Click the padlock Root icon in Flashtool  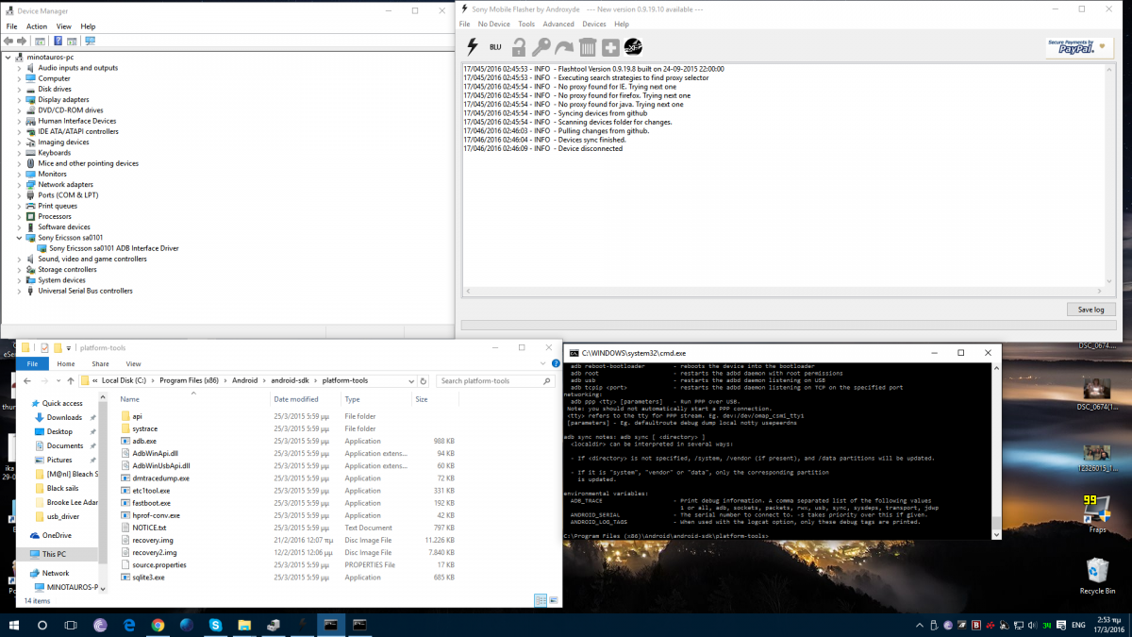tap(519, 47)
